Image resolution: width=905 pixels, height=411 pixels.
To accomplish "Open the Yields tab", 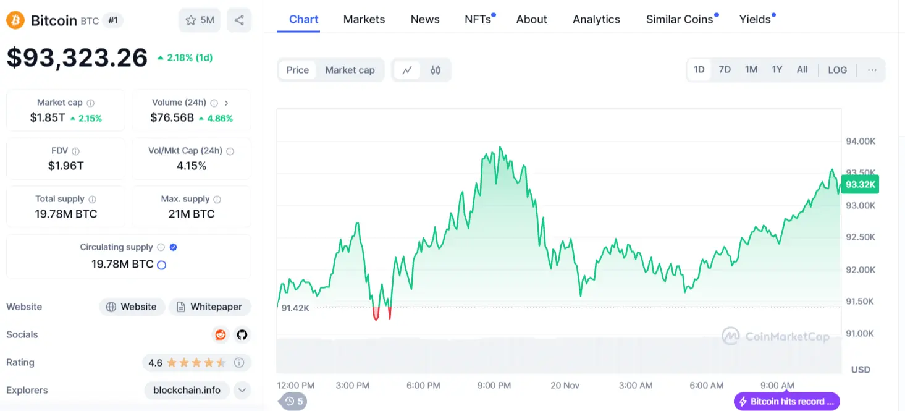I will pyautogui.click(x=756, y=19).
